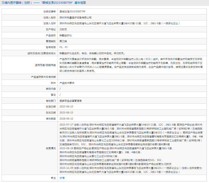
Task: Click the 产品储存条件及有效期 label
Action: pyautogui.click(x=43, y=77)
